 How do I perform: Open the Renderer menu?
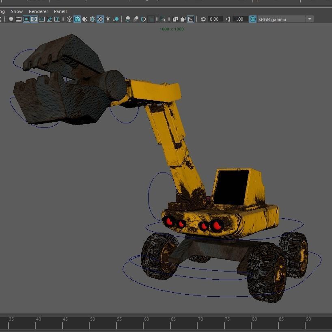click(x=38, y=11)
